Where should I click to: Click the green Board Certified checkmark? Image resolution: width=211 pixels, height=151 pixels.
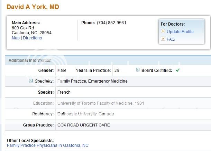click(x=177, y=70)
